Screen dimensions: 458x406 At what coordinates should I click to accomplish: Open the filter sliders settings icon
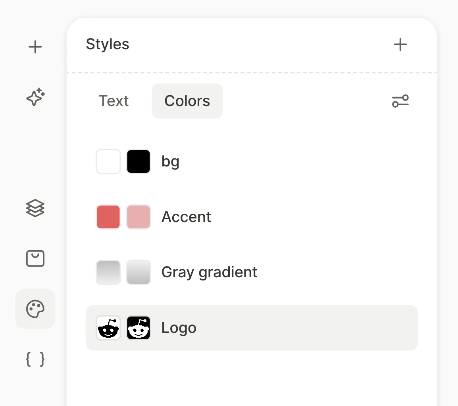[x=400, y=101]
